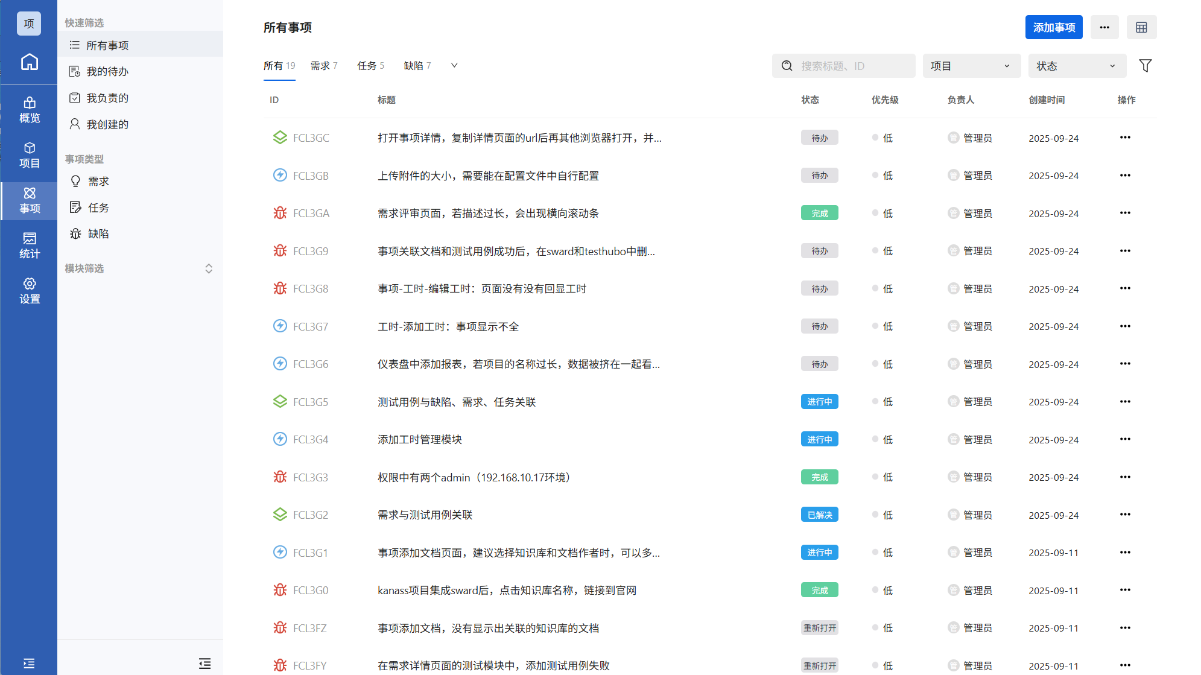Image resolution: width=1201 pixels, height=675 pixels.
Task: Open row actions for FCL3GC
Action: [x=1124, y=138]
